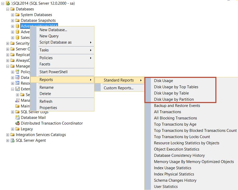Viewport: 238px width, 190px height.
Task: Click the Integration Services Catalogs folder icon
Action: pyautogui.click(x=12, y=135)
